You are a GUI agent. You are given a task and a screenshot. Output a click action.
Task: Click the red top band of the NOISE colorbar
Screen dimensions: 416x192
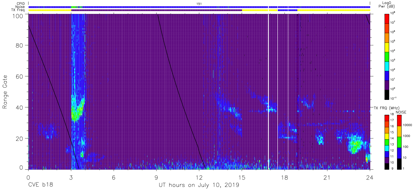[x=400, y=120]
